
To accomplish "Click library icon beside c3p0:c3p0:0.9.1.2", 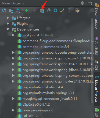I will coord(20,105).
